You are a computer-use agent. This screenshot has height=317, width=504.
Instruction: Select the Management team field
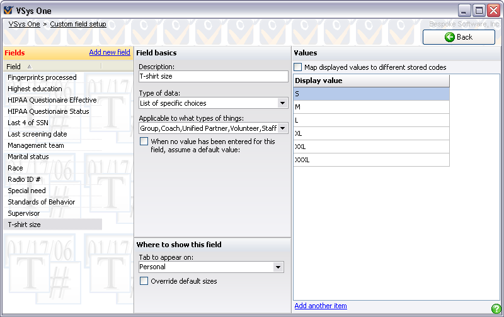coord(53,145)
